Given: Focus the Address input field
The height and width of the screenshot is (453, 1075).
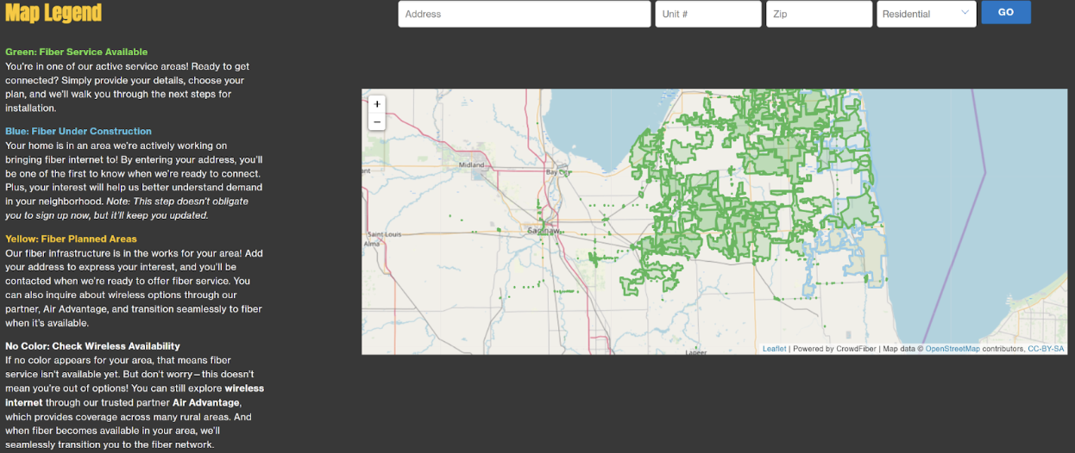Looking at the screenshot, I should [x=524, y=14].
